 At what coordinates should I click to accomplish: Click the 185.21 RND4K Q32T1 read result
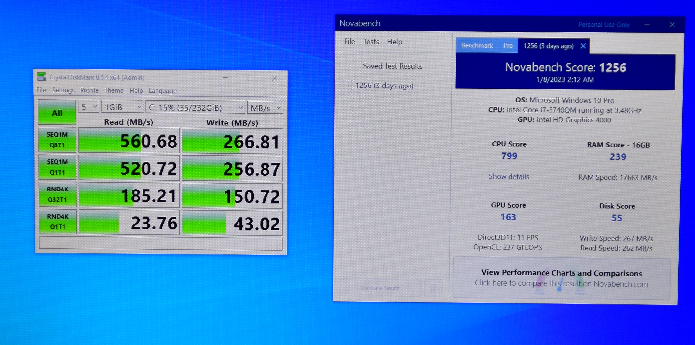[x=129, y=196]
